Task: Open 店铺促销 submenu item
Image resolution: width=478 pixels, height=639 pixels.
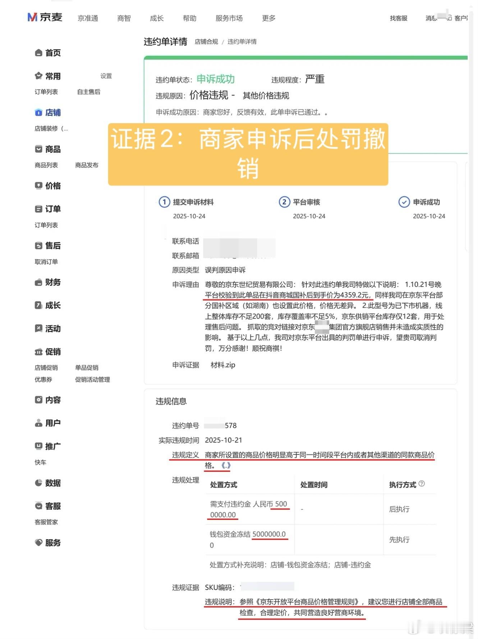Action: pyautogui.click(x=46, y=367)
